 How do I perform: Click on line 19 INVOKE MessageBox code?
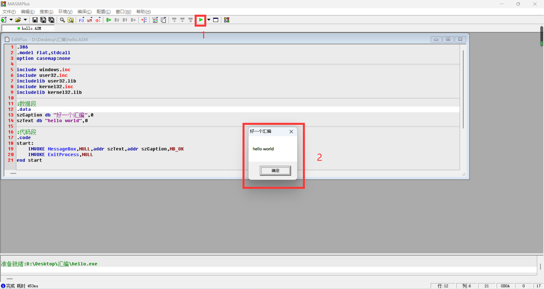[x=106, y=149]
